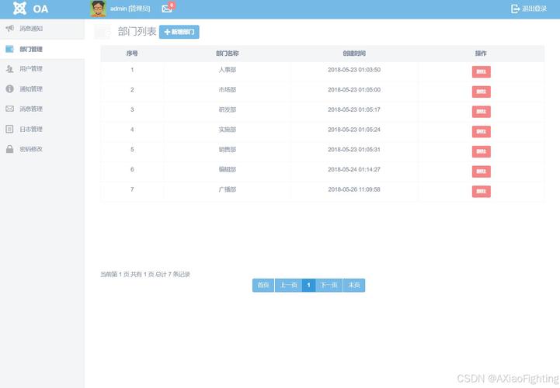This screenshot has height=388, width=560.
Task: Select the 日志管理 sidebar menu item
Action: point(31,129)
